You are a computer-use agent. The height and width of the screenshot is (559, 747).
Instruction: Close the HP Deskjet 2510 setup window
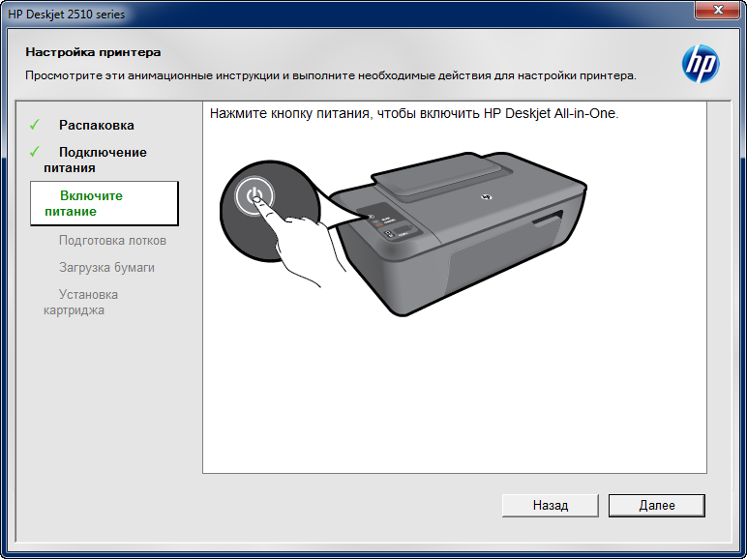click(x=718, y=10)
